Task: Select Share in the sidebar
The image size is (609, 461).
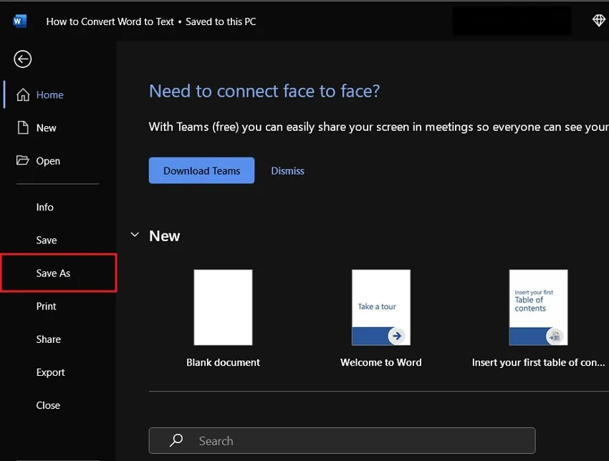Action: pyautogui.click(x=49, y=339)
